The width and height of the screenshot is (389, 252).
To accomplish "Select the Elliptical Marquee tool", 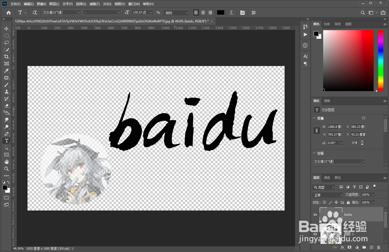I will pos(6,36).
